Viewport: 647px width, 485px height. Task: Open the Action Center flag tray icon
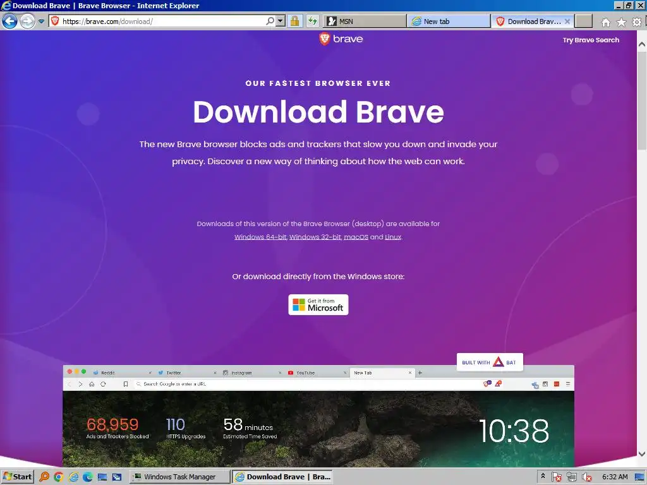[x=556, y=477]
